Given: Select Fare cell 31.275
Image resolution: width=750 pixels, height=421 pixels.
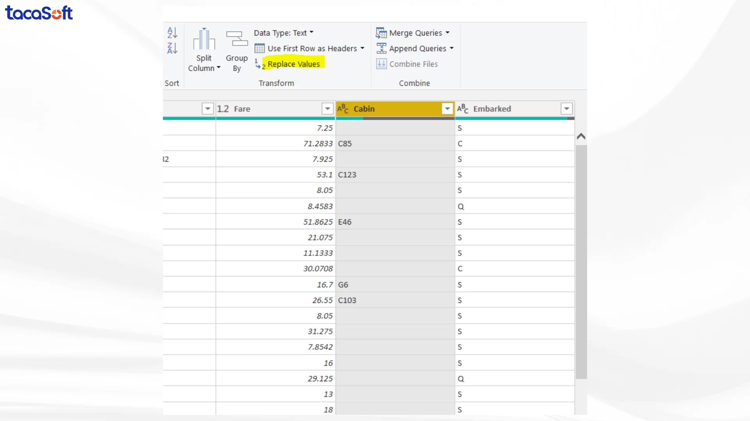Looking at the screenshot, I should pos(275,331).
